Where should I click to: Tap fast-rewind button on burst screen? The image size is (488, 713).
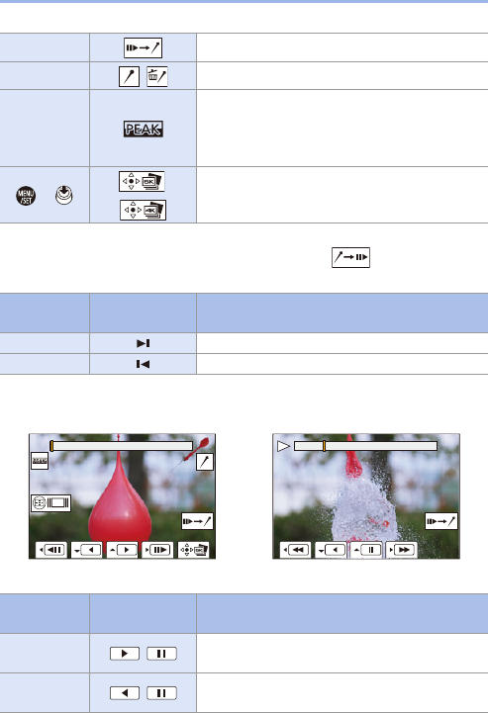(295, 550)
